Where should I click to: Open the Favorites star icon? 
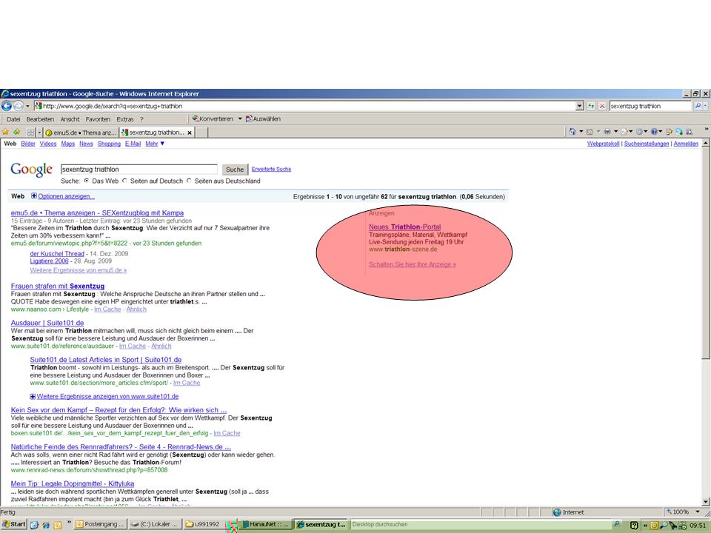tap(5, 132)
